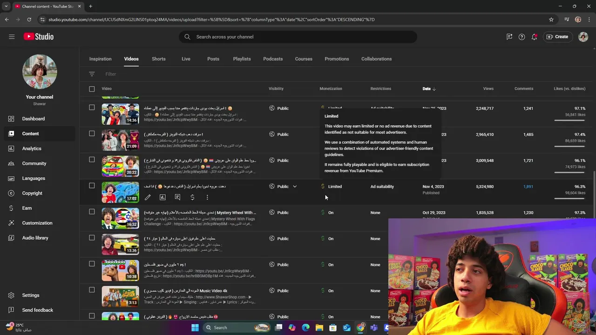Open the channel updates icon beside Help
The width and height of the screenshot is (596, 335).
pos(509,37)
